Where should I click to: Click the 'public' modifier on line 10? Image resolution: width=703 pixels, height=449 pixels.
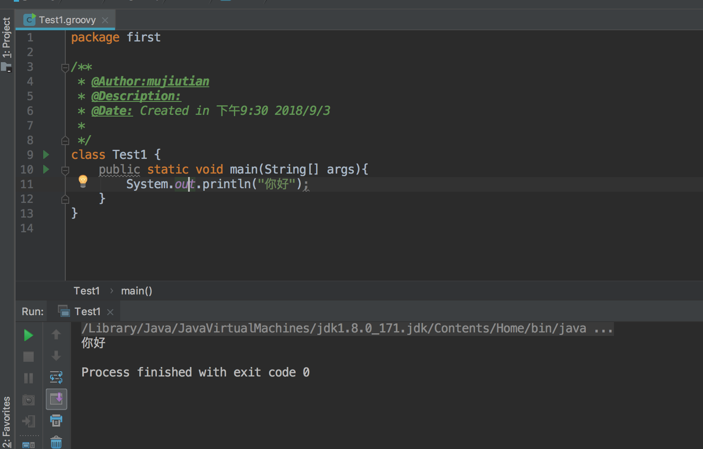[119, 169]
